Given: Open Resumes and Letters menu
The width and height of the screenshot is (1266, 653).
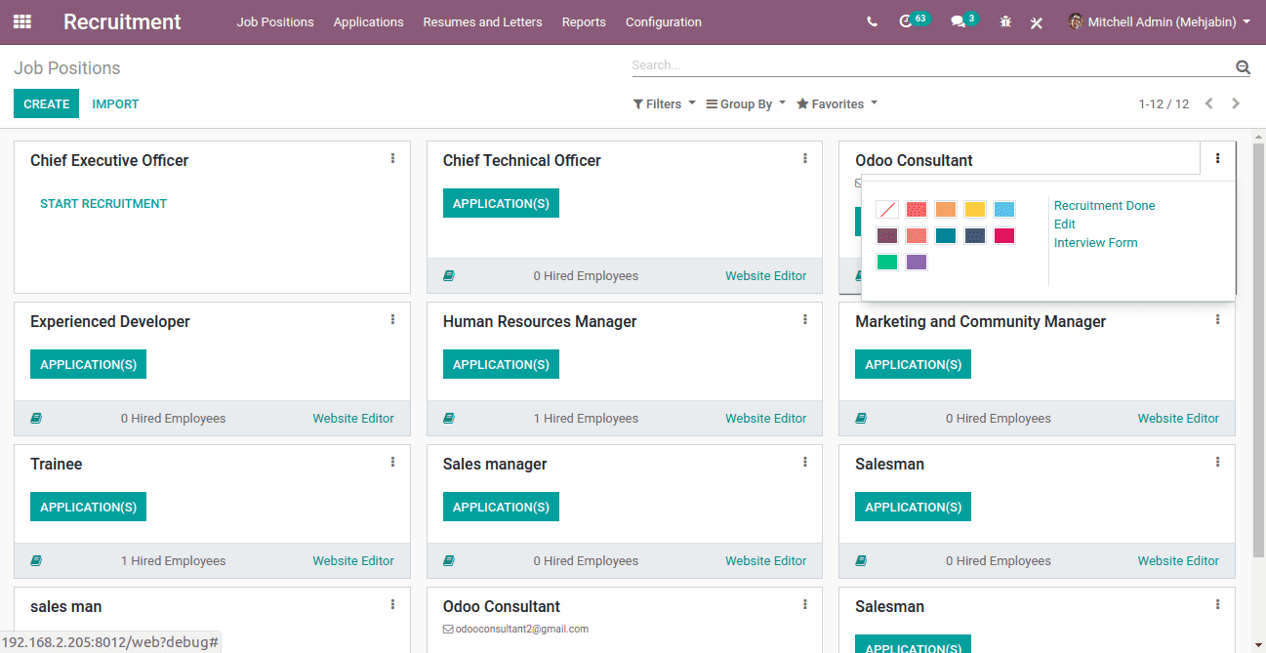Looking at the screenshot, I should pyautogui.click(x=482, y=21).
